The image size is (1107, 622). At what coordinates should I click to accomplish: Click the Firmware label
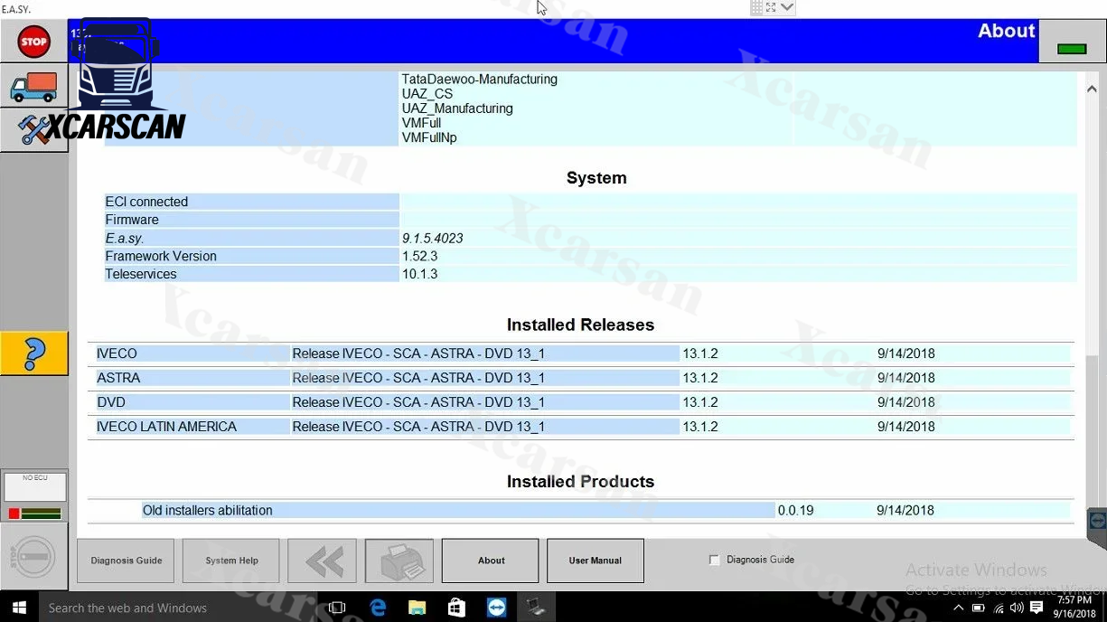point(132,220)
